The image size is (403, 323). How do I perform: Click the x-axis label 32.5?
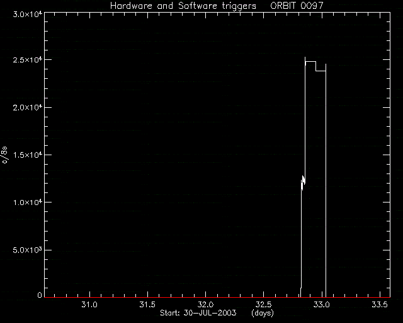click(264, 305)
